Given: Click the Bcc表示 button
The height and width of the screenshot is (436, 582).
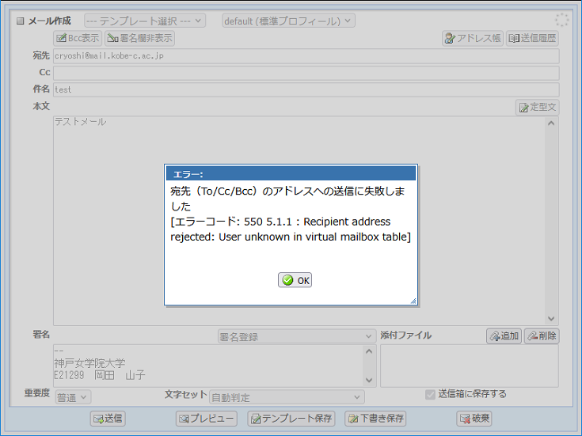Looking at the screenshot, I should point(78,38).
